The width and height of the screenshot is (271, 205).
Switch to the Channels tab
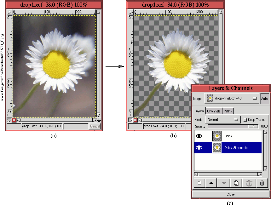214,111
